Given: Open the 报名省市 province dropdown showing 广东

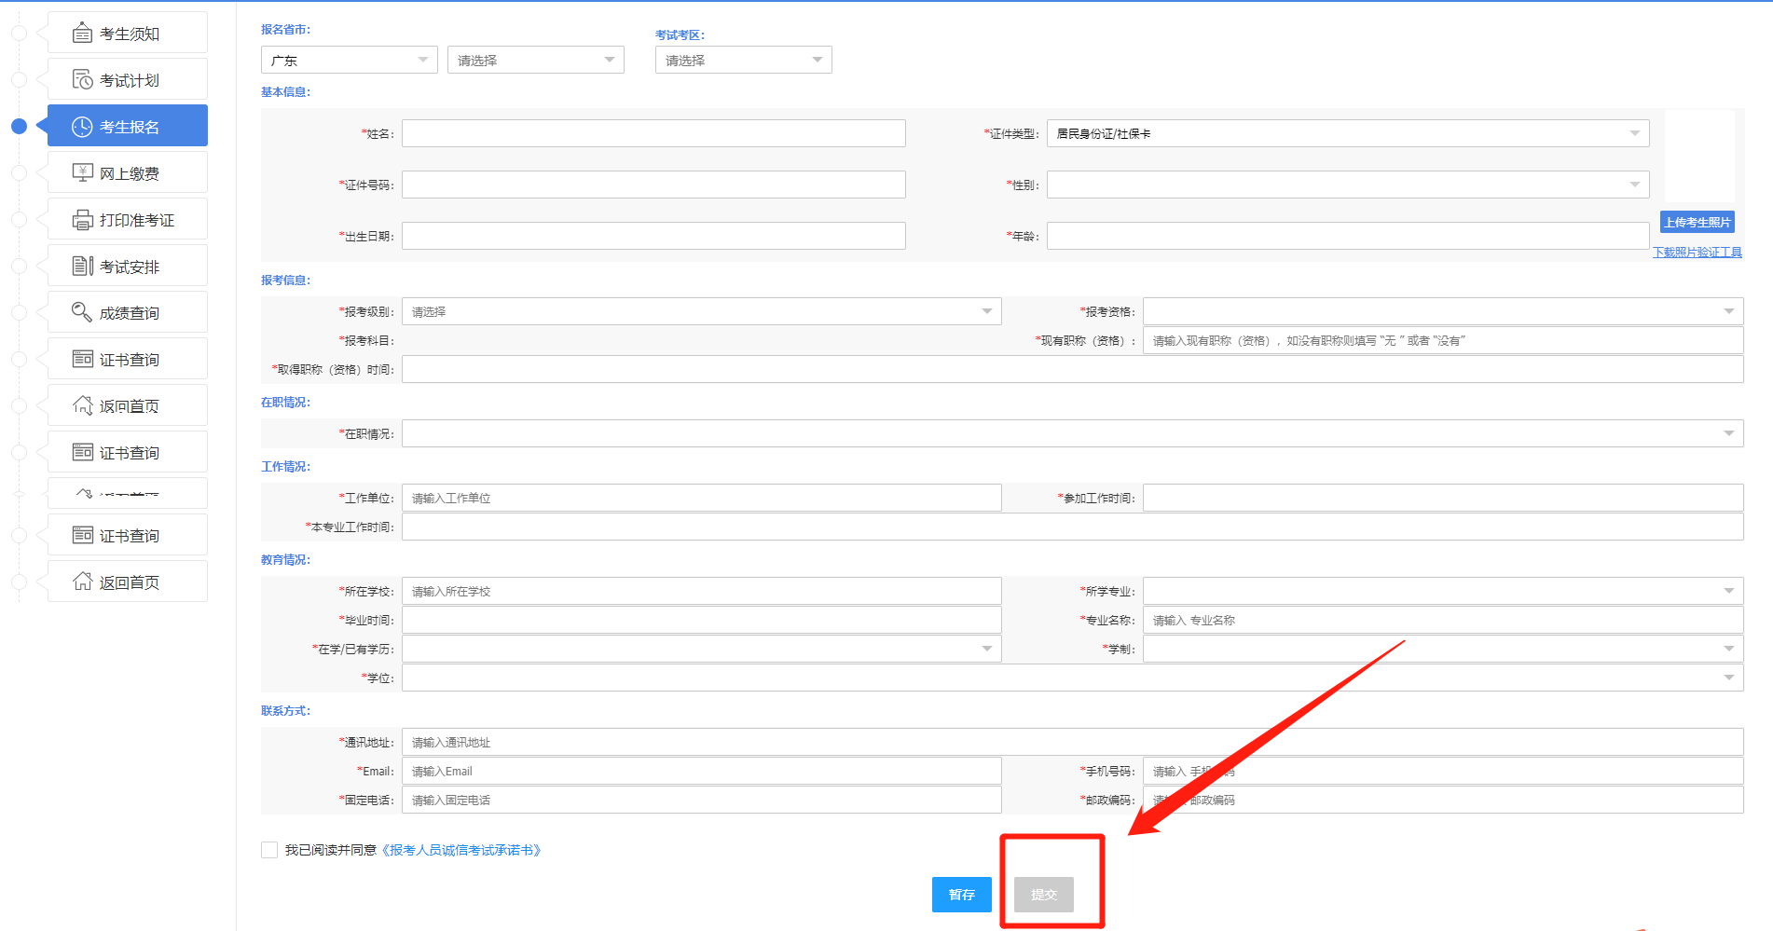Looking at the screenshot, I should pos(350,60).
